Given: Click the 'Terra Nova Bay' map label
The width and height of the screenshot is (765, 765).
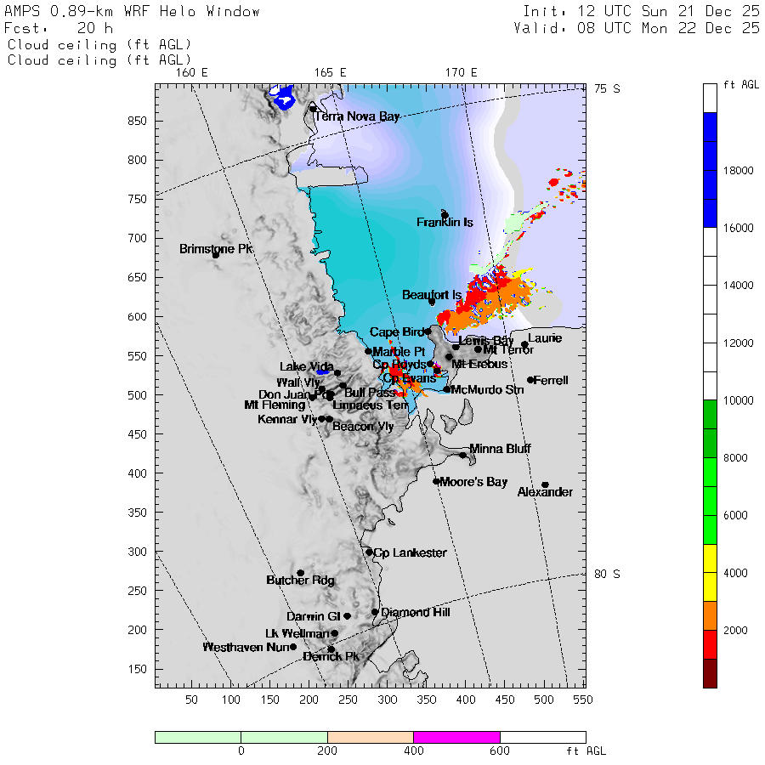Looking at the screenshot, I should click(x=357, y=116).
